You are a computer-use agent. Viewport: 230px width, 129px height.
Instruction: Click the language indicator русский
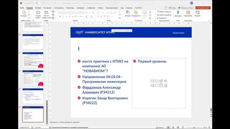(38, 128)
